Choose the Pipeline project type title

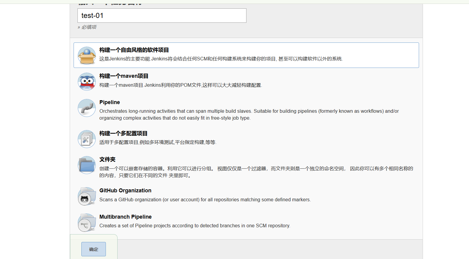coord(109,102)
